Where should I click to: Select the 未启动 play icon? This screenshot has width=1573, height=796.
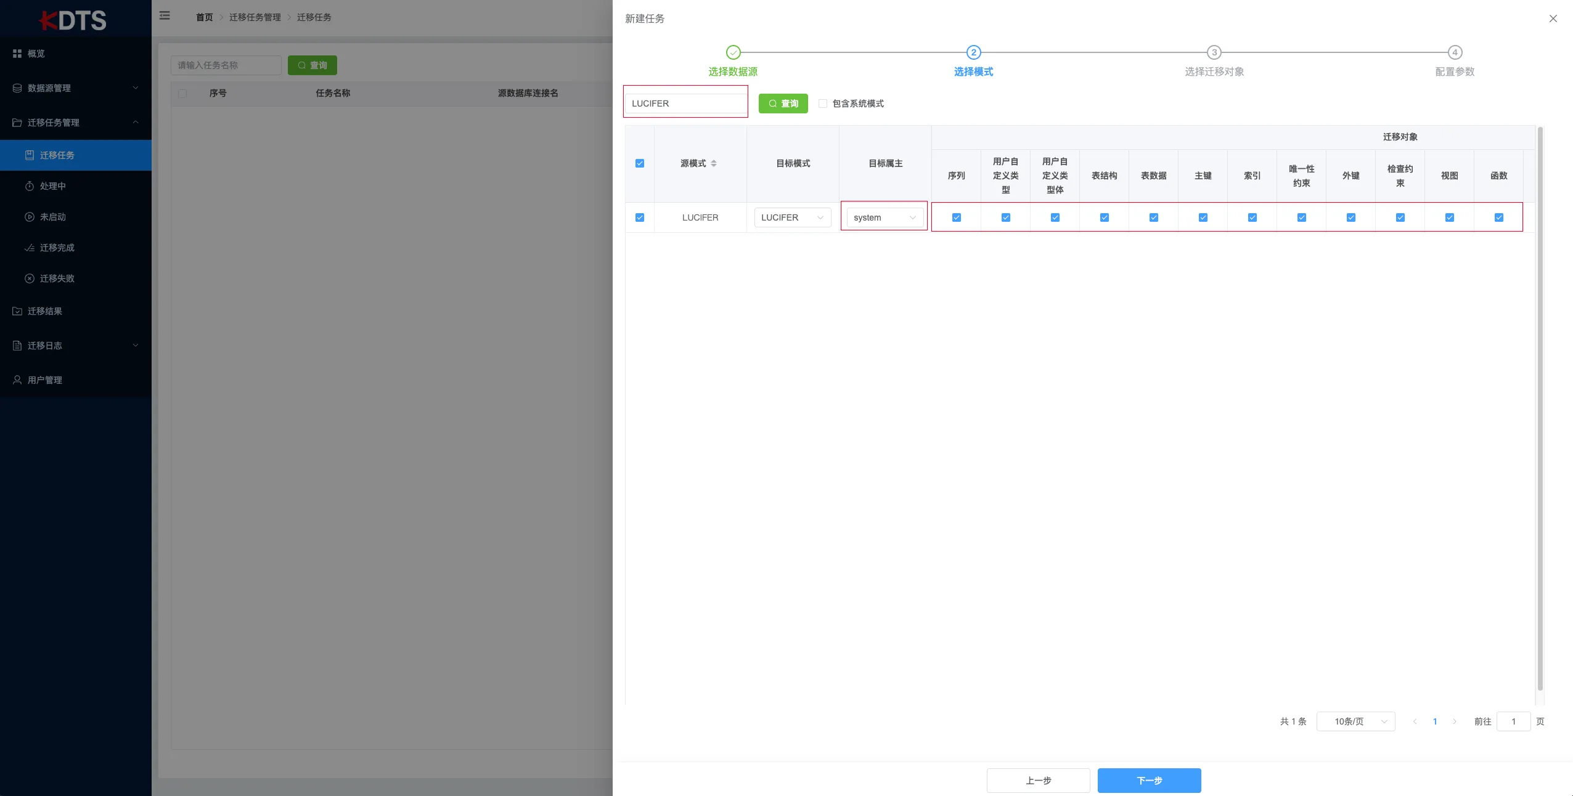pos(30,217)
